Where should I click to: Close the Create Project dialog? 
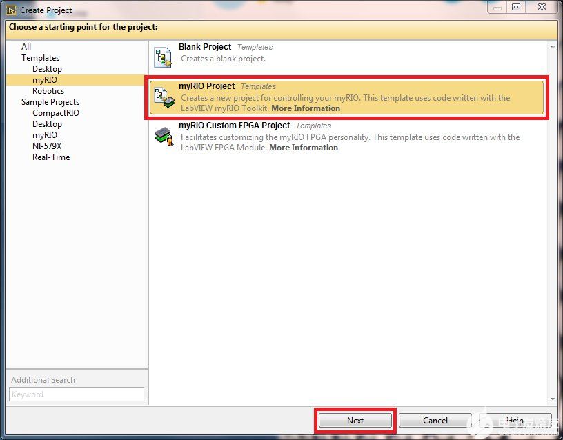[x=542, y=7]
